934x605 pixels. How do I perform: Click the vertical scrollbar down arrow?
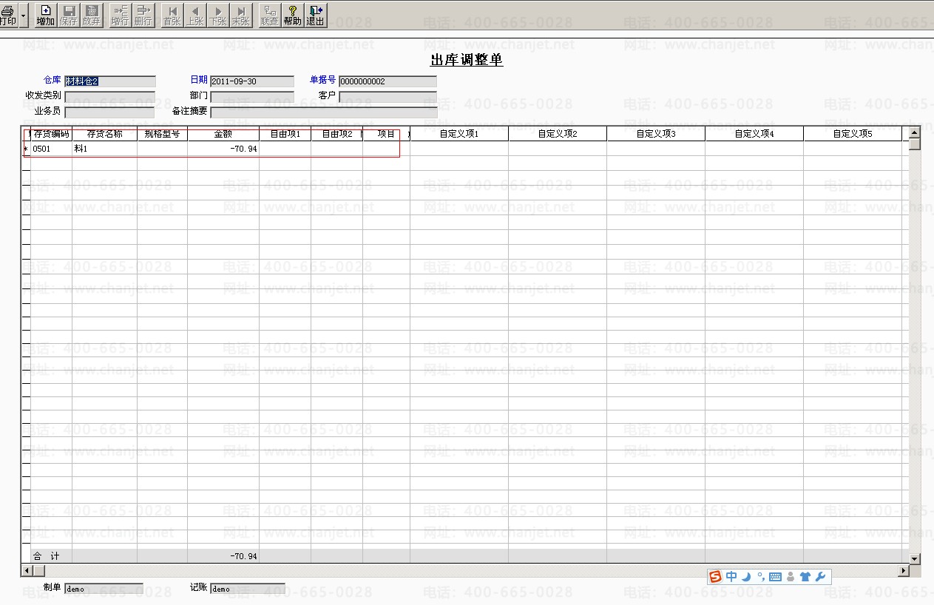point(915,559)
